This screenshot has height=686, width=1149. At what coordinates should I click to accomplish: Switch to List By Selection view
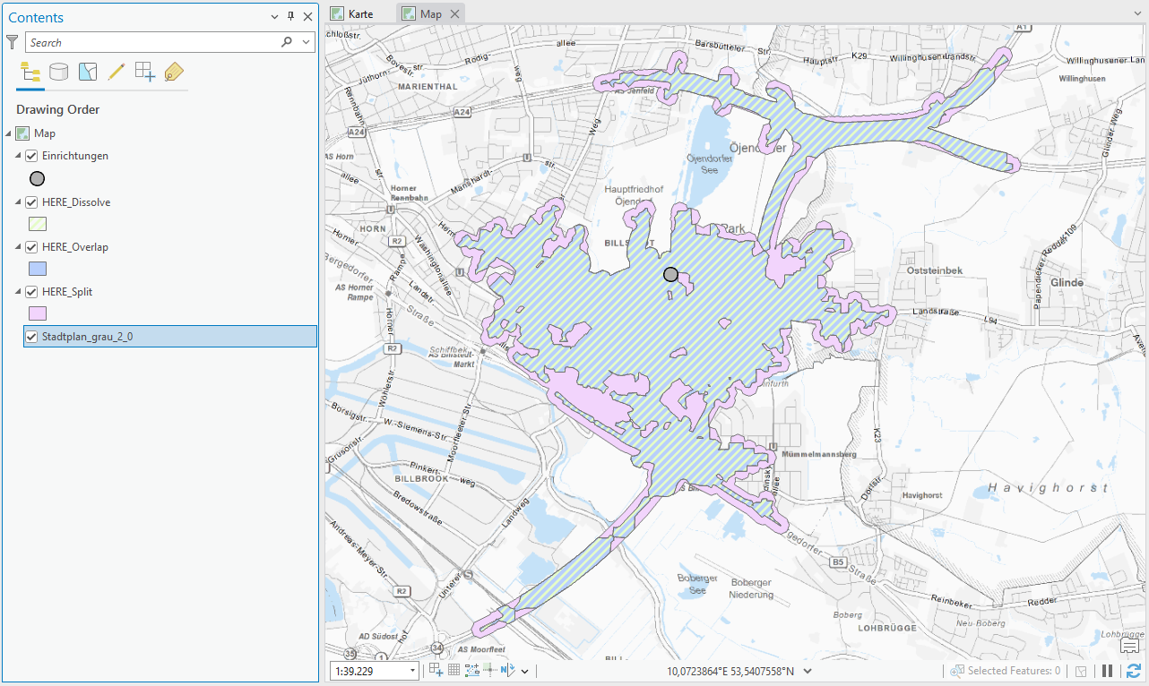coord(88,72)
